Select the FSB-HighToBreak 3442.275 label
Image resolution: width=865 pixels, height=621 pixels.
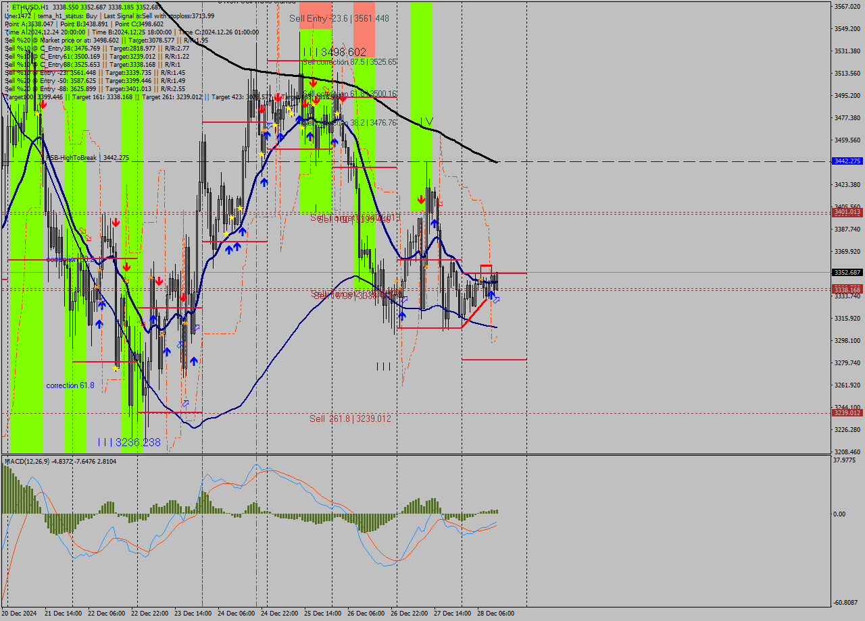(x=87, y=157)
